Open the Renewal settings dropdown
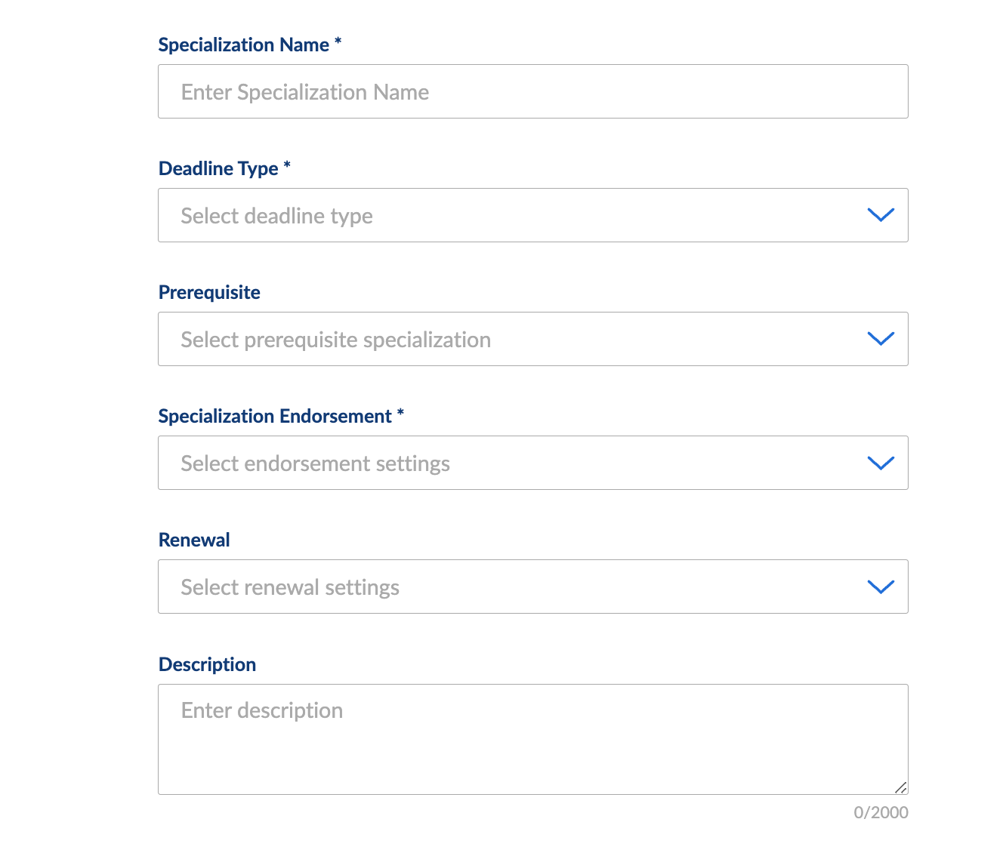 click(x=514, y=587)
